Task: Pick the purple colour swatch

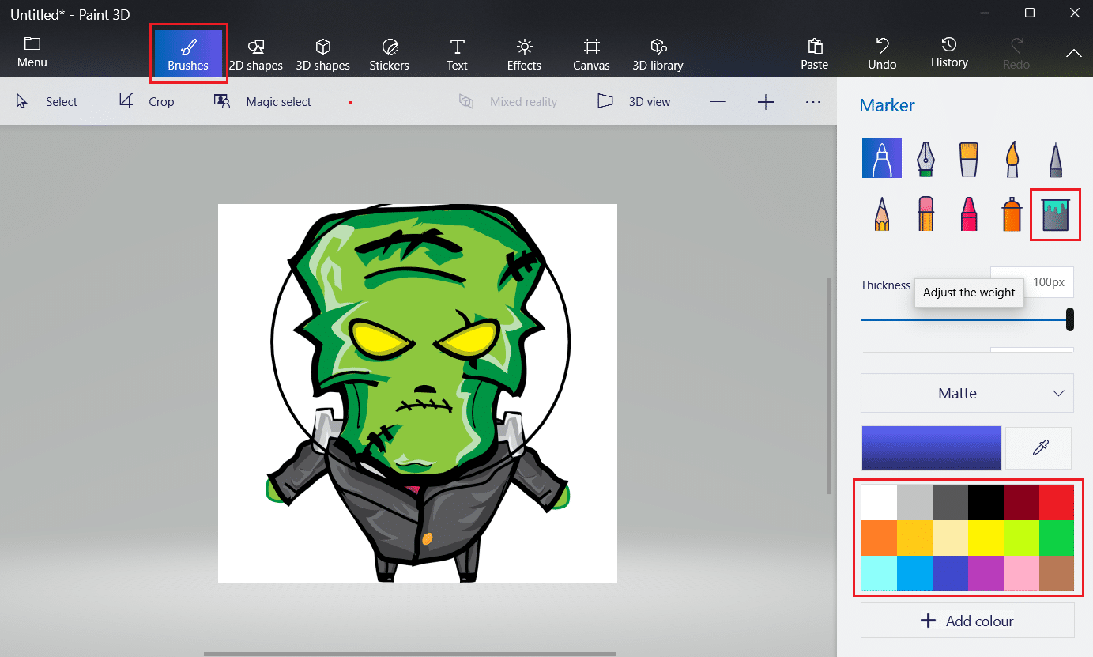Action: (986, 573)
